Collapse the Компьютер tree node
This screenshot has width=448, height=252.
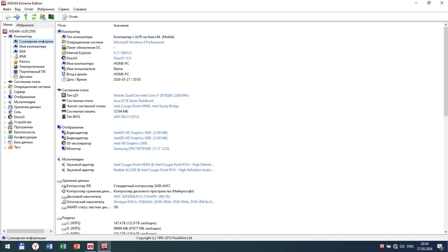click(x=5, y=36)
